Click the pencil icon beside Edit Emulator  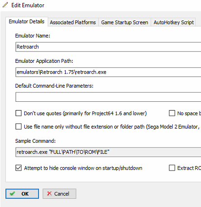pos(5,5)
